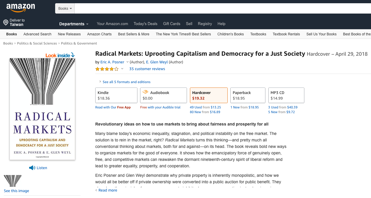The height and width of the screenshot is (198, 371).
Task: Click the Listen speaker icon
Action: (32, 168)
